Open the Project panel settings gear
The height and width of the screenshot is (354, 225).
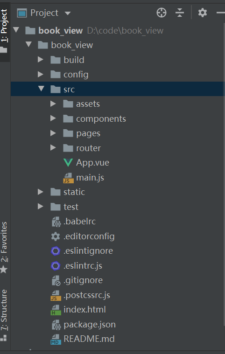[203, 13]
